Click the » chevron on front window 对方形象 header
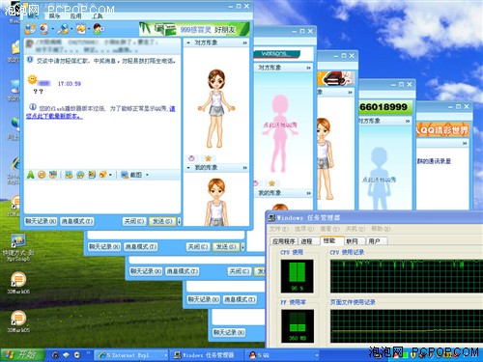 point(244,42)
